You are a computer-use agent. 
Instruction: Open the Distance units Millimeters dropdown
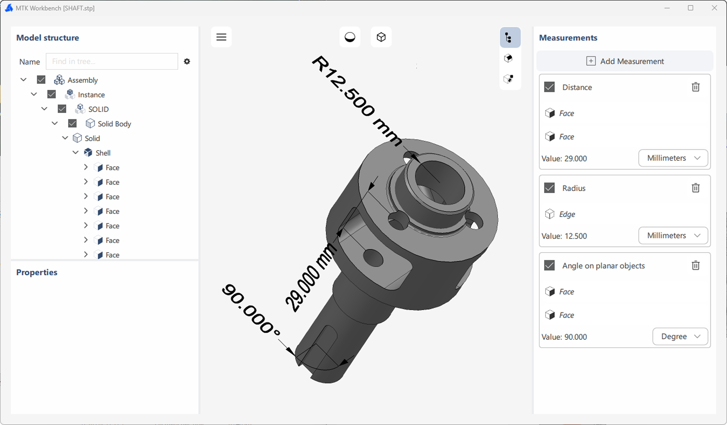(x=673, y=158)
